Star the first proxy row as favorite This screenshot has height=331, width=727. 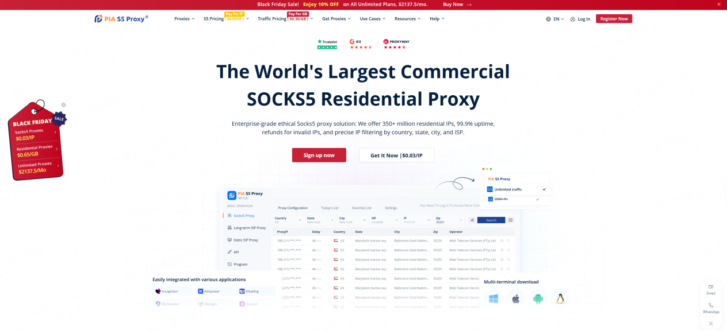tap(508, 240)
